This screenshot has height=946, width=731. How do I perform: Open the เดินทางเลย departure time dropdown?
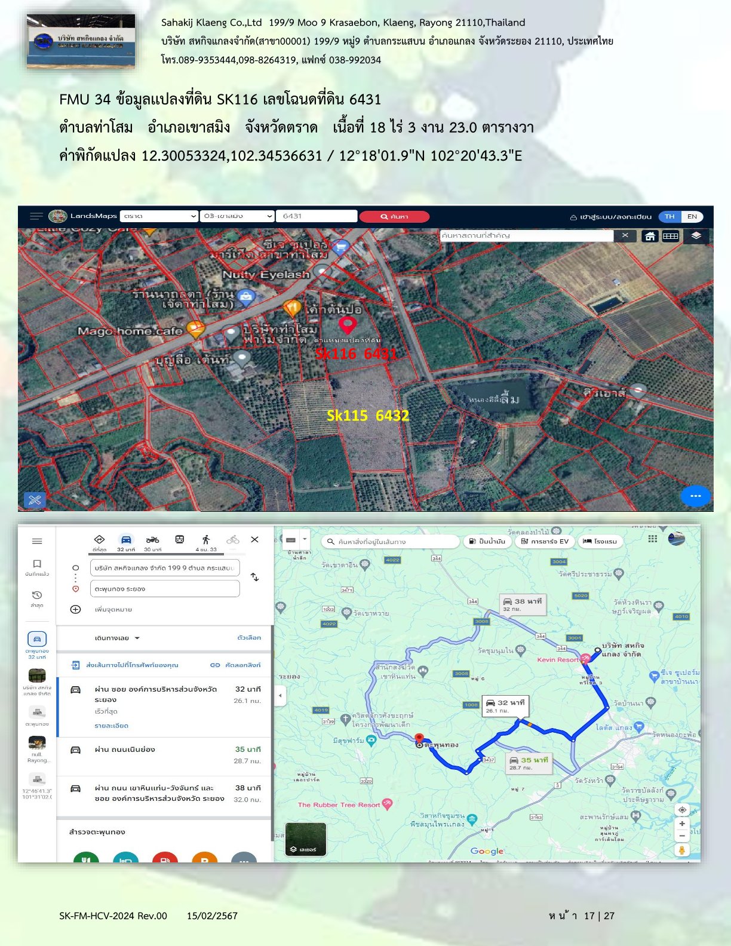[x=117, y=638]
